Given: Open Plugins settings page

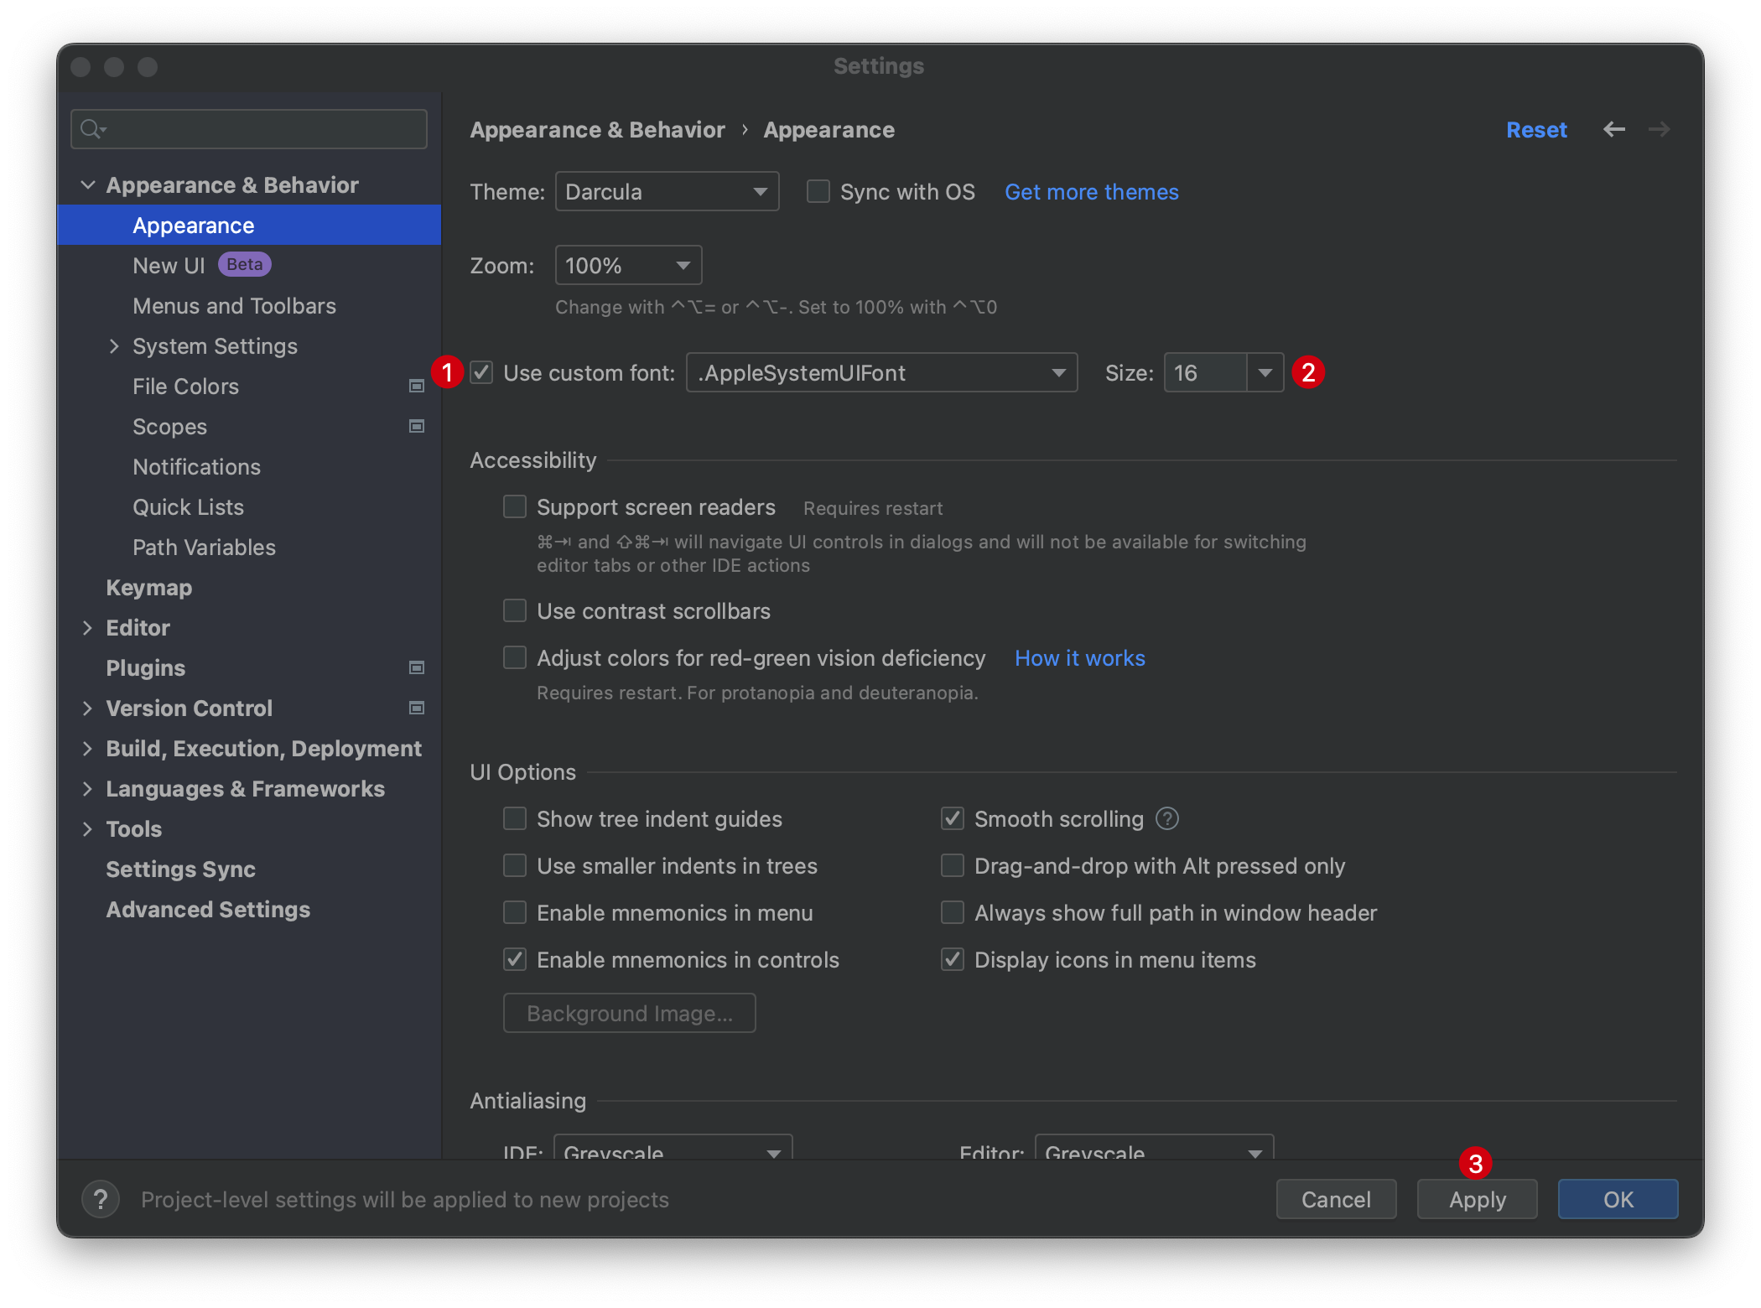Looking at the screenshot, I should pyautogui.click(x=145, y=667).
